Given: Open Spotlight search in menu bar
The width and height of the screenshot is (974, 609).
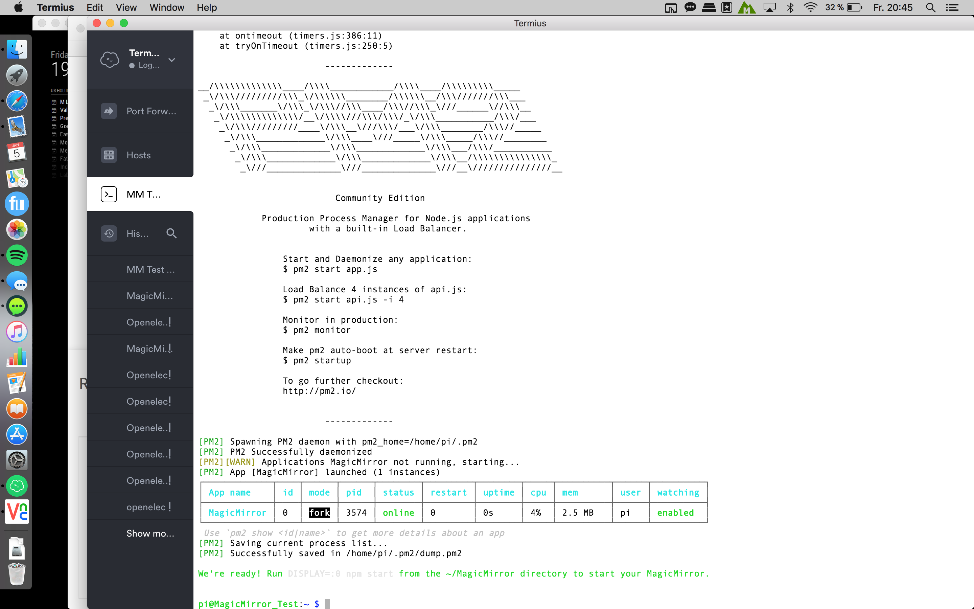Looking at the screenshot, I should click(930, 8).
